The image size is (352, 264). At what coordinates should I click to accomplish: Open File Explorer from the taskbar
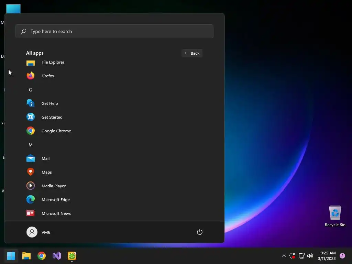26,256
